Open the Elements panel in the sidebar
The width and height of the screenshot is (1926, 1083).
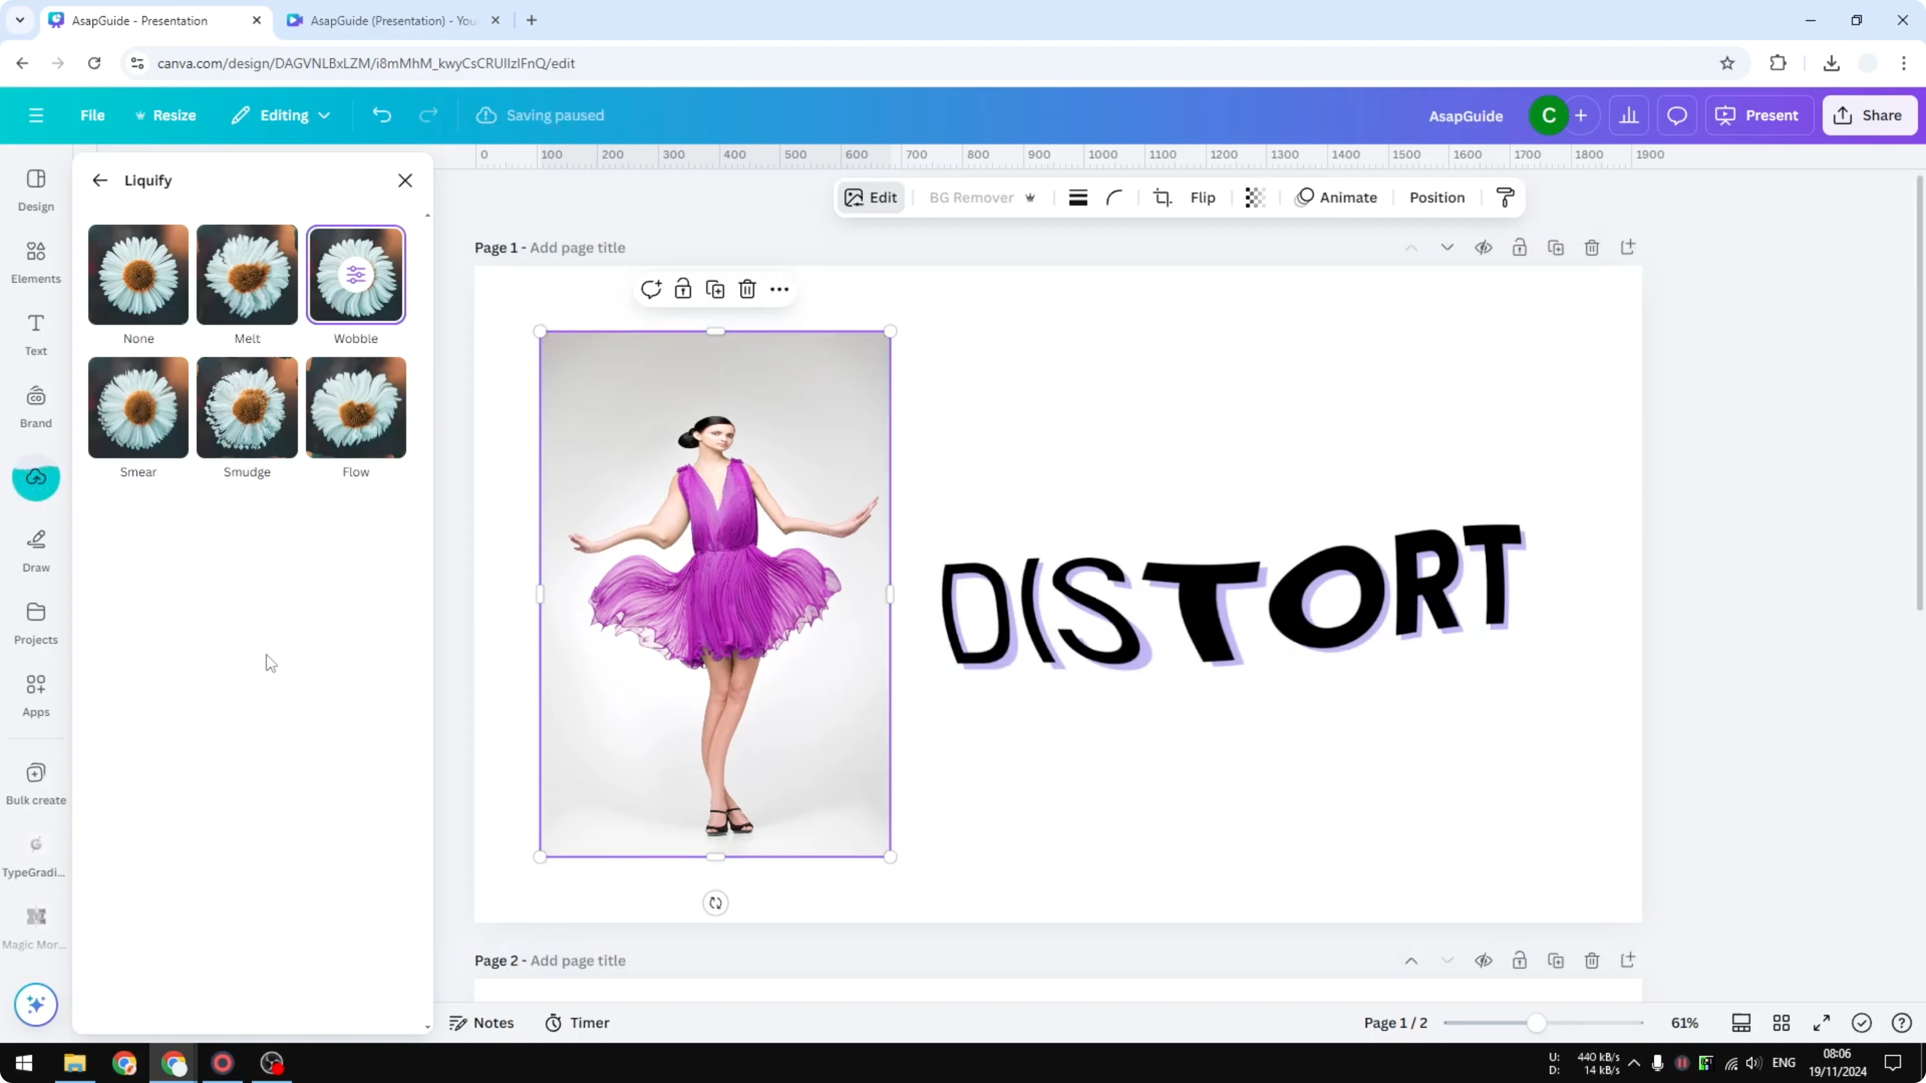click(x=35, y=261)
